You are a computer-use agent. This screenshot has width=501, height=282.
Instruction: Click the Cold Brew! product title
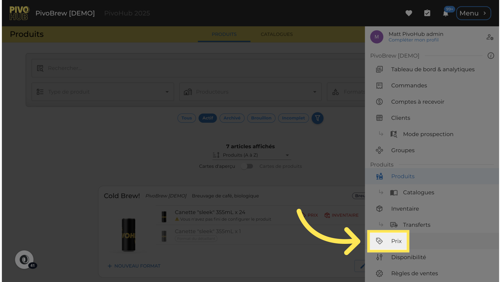click(122, 196)
